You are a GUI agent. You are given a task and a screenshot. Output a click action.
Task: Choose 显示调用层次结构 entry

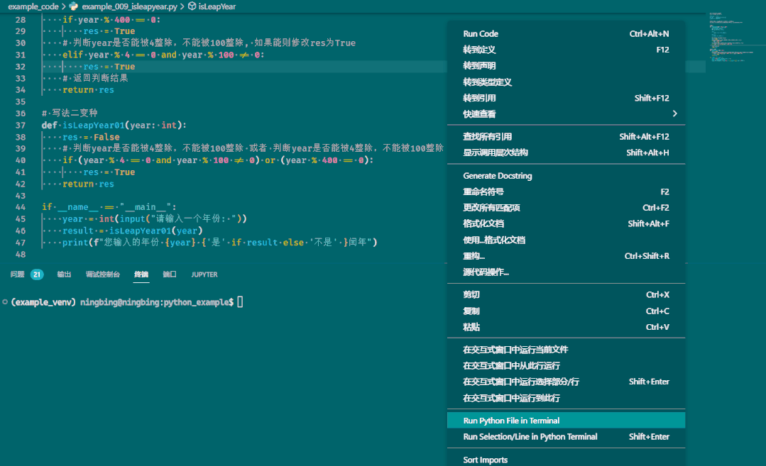point(566,152)
